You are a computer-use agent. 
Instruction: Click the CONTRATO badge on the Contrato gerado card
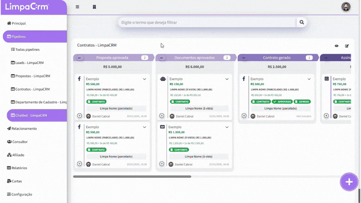click(x=261, y=101)
